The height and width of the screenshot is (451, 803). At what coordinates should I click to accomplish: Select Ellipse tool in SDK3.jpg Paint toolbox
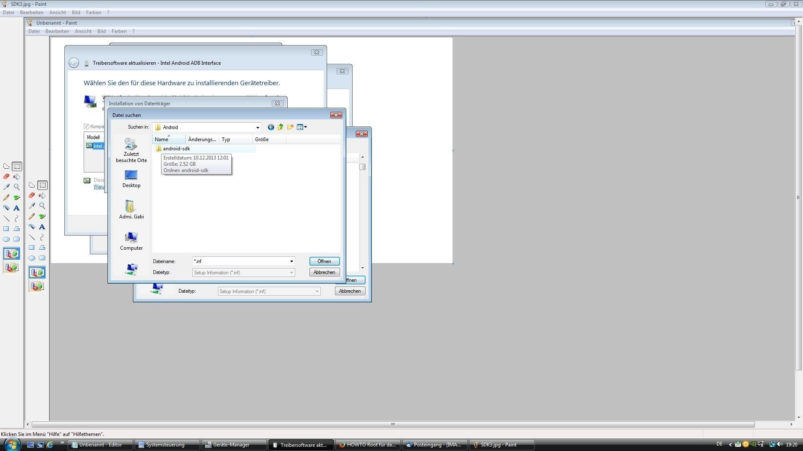(x=6, y=239)
